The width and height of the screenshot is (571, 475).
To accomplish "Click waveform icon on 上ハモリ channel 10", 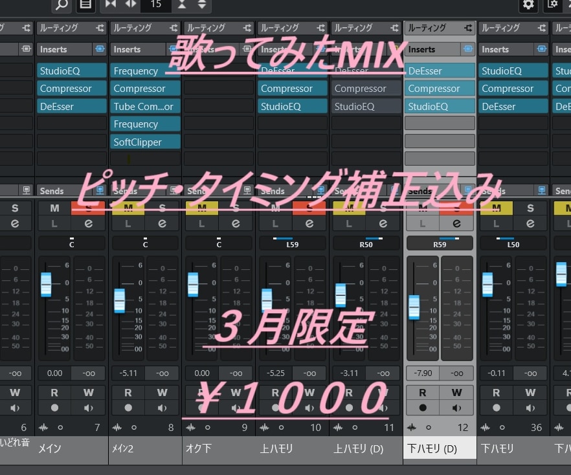I will coord(264,427).
